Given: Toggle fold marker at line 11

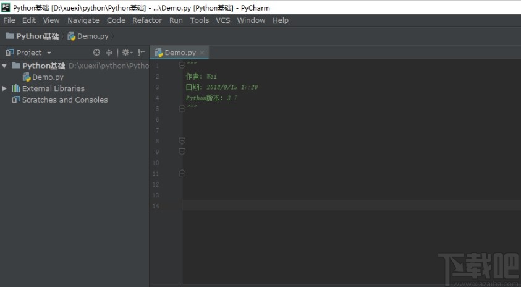Looking at the screenshot, I should tap(182, 173).
